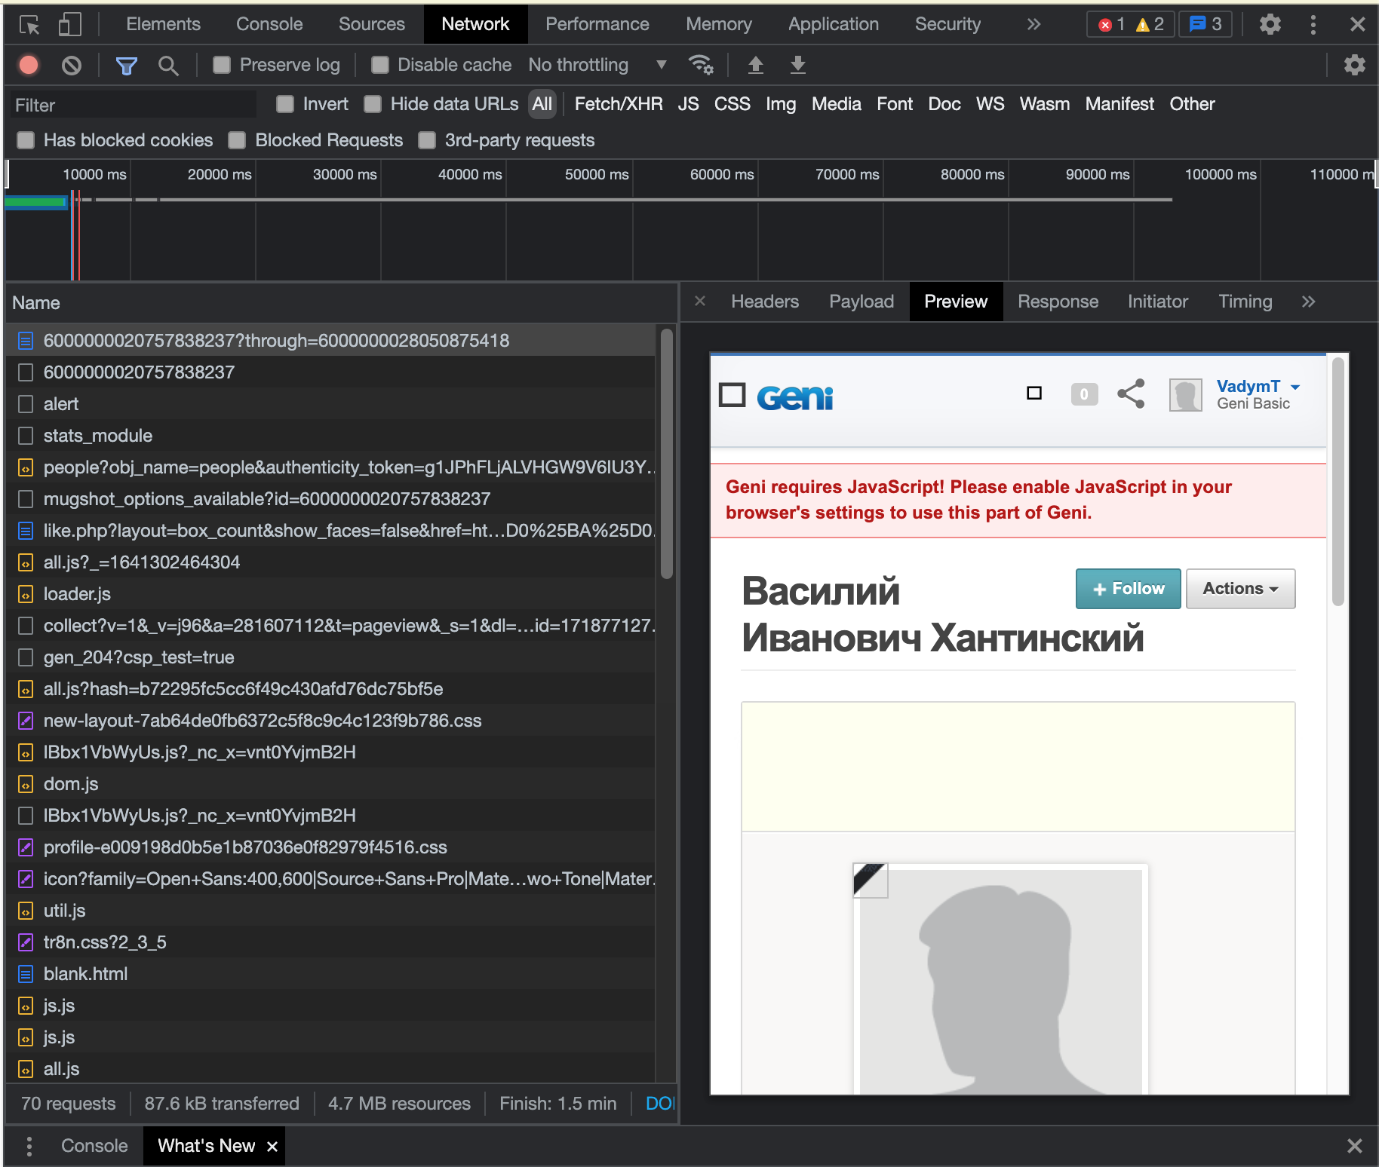Check the Disable cache option
Image resolution: width=1379 pixels, height=1167 pixels.
(380, 66)
